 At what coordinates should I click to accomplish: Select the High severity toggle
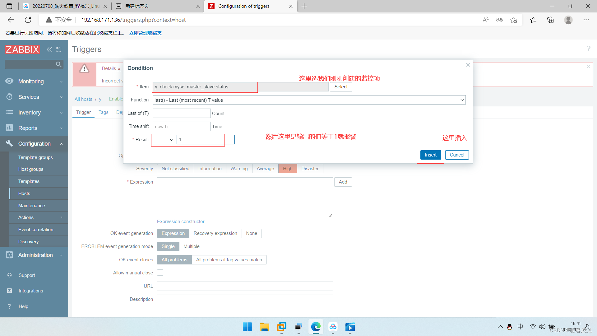287,168
